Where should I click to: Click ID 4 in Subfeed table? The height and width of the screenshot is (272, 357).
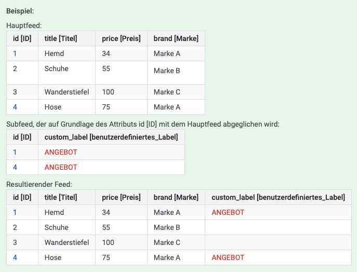click(15, 167)
